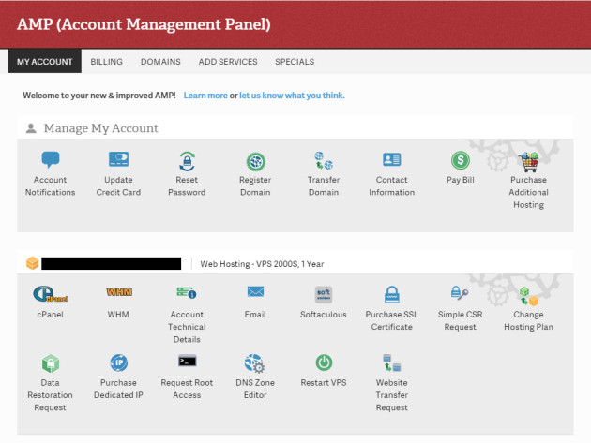This screenshot has width=591, height=443.
Task: View Account Technical Details icon
Action: (x=187, y=292)
